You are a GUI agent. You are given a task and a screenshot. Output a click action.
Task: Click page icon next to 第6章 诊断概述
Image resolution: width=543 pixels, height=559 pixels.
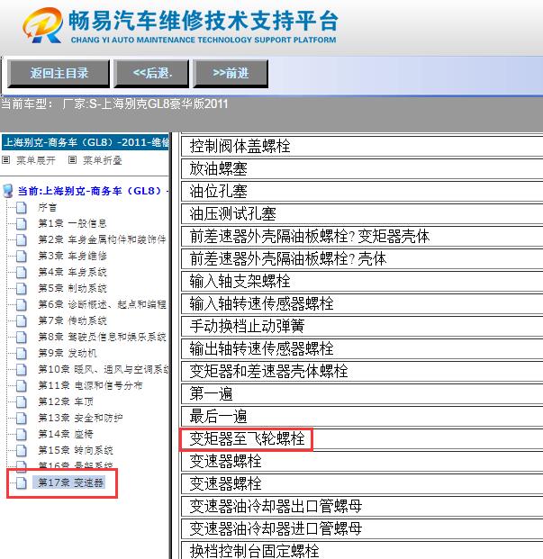[x=22, y=304]
